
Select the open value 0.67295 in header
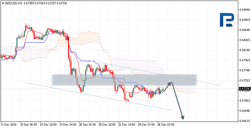pos(29,3)
